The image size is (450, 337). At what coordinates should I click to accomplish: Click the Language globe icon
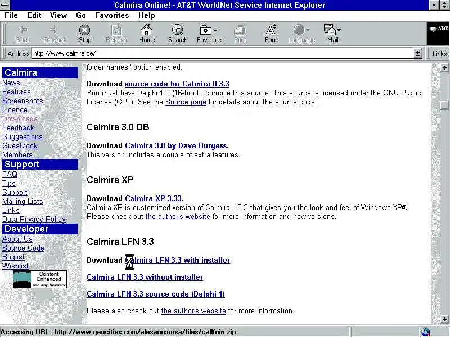[x=299, y=30]
